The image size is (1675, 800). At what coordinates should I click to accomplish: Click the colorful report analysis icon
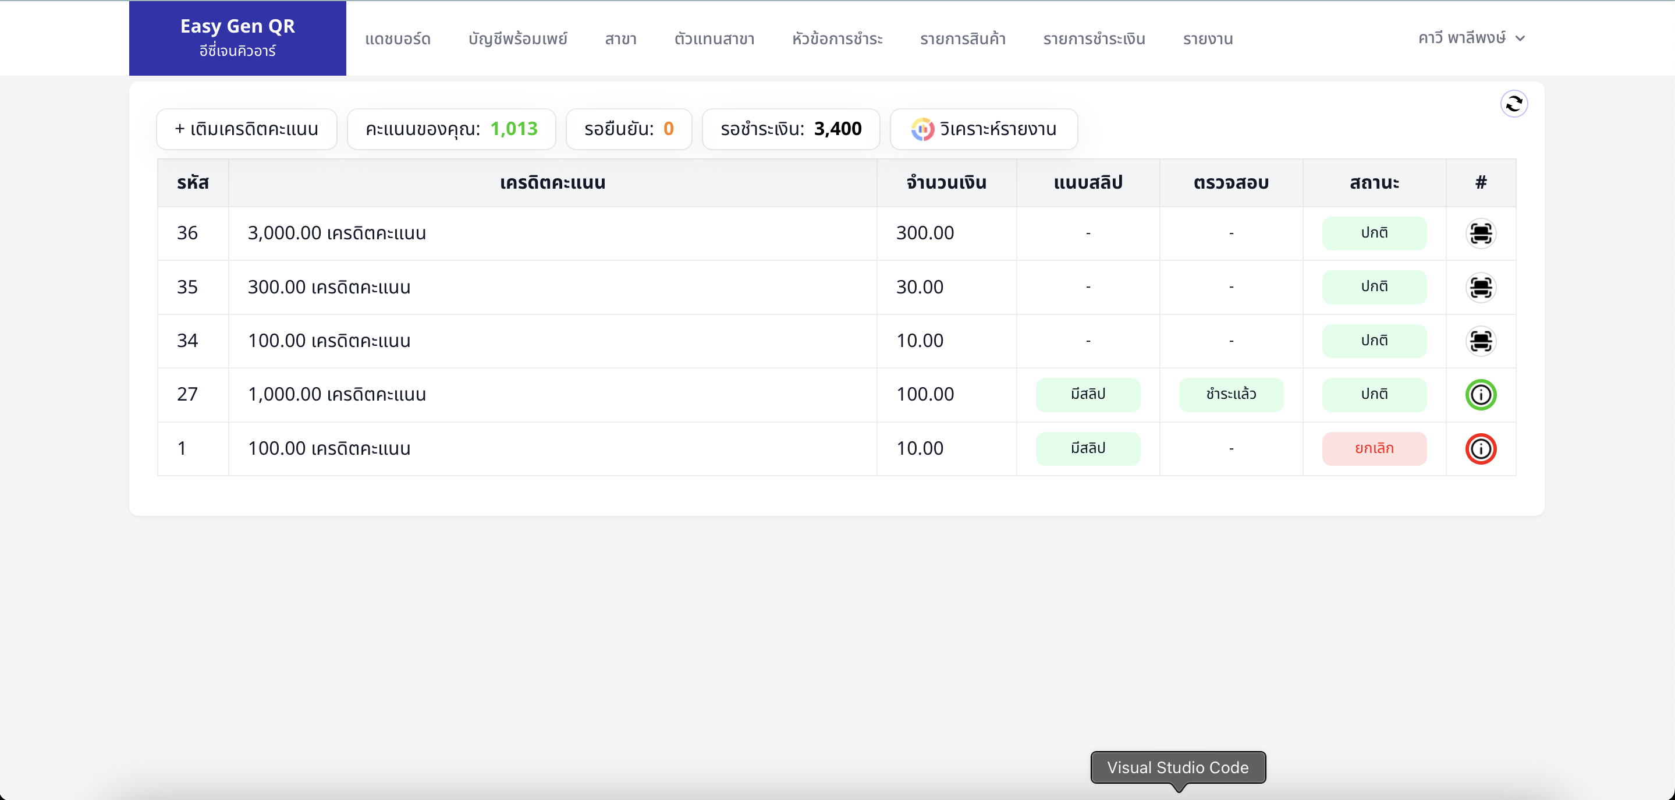(922, 129)
